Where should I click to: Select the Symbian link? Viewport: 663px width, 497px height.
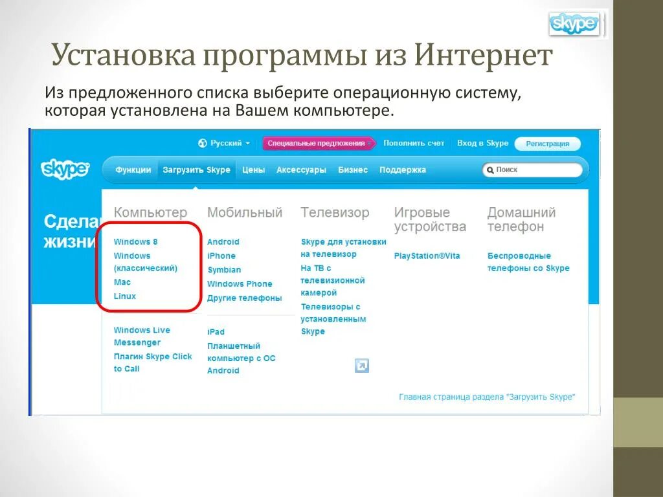224,270
